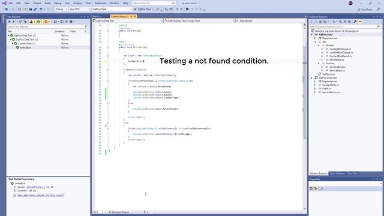Close the ContactTests.cs editor tab
The image size is (384, 216).
point(135,16)
